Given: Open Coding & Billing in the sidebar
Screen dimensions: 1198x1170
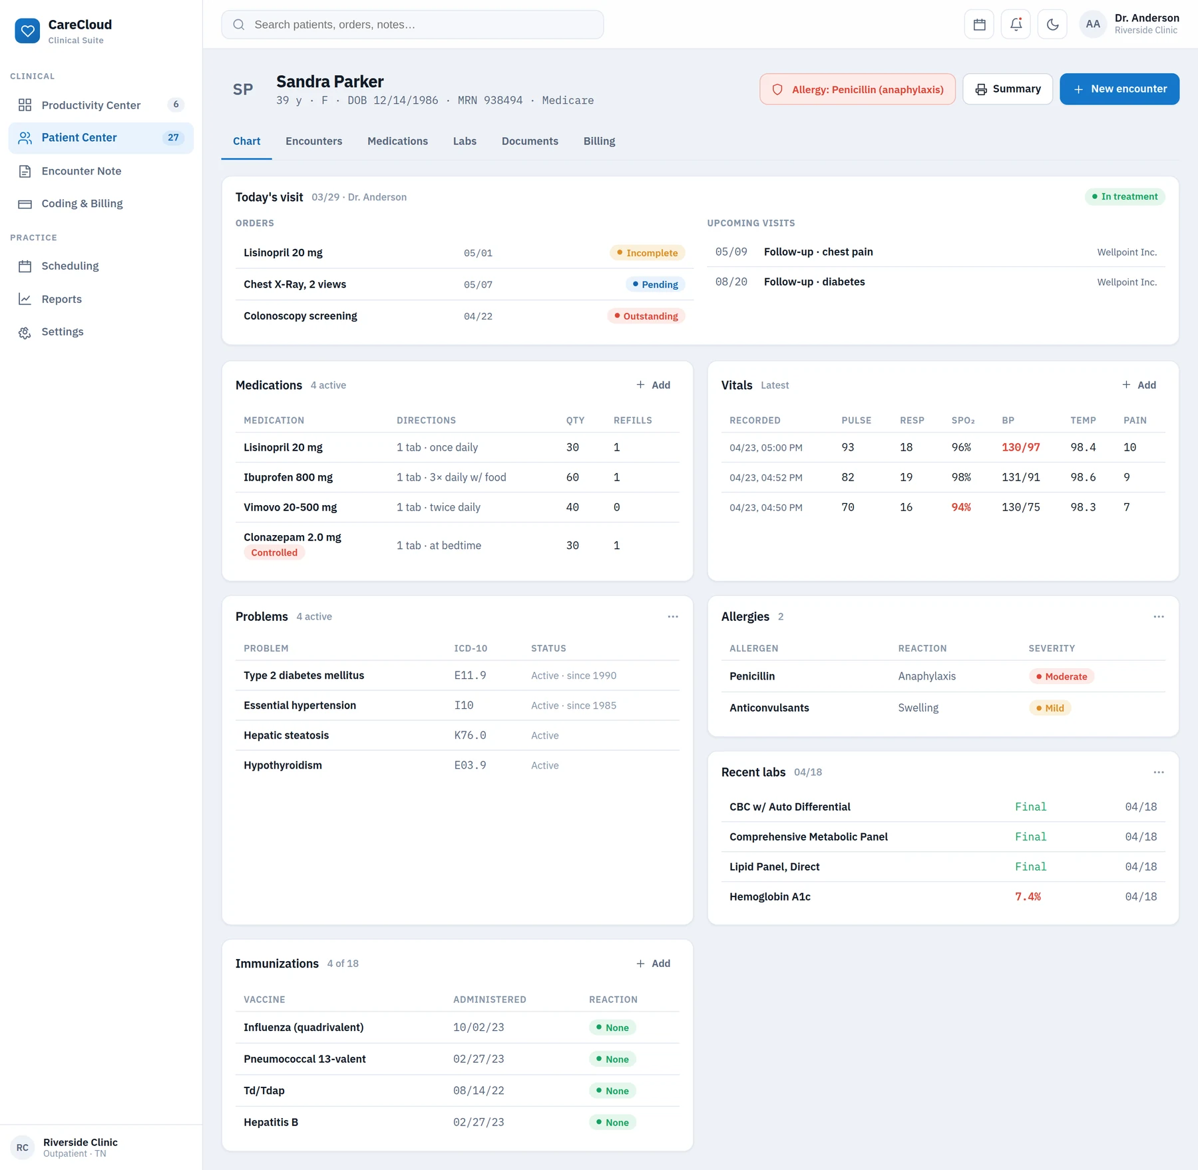Looking at the screenshot, I should point(101,204).
